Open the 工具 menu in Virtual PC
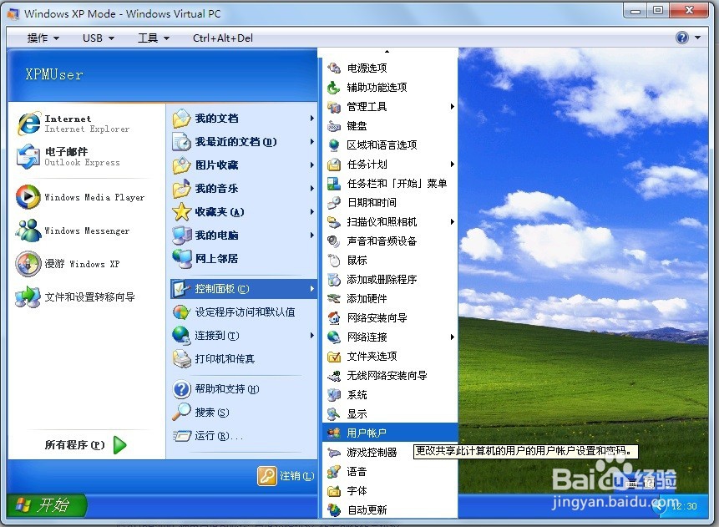719x527 pixels. (x=154, y=38)
